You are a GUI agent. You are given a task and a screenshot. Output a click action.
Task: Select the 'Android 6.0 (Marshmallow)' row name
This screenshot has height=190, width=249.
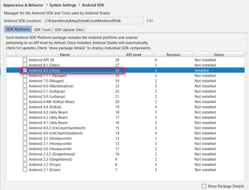(x=51, y=86)
